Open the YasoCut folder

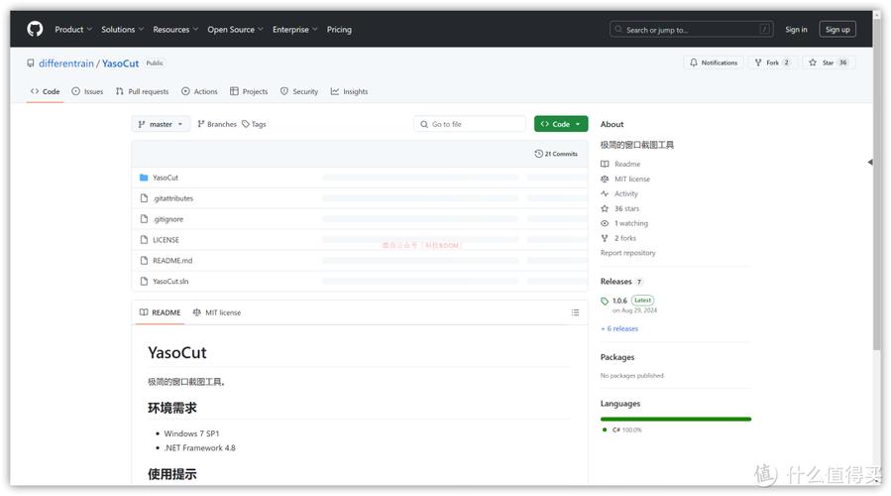(166, 178)
